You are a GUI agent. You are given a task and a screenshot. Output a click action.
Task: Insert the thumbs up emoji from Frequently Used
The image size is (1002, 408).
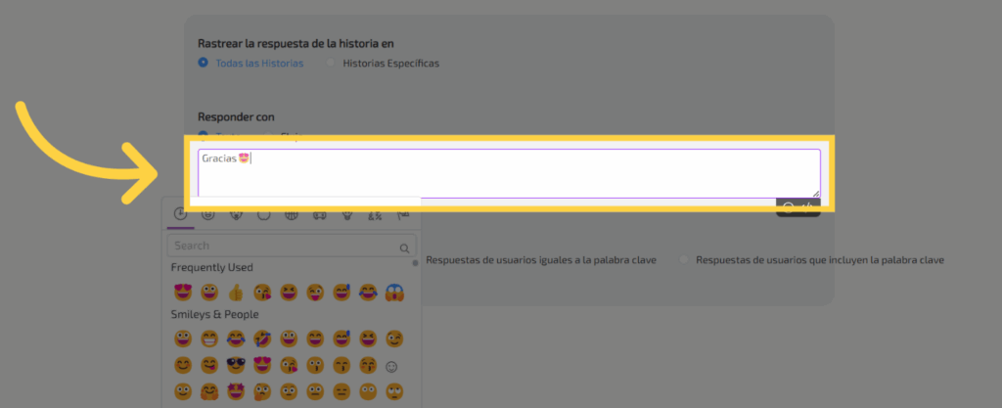(x=236, y=292)
